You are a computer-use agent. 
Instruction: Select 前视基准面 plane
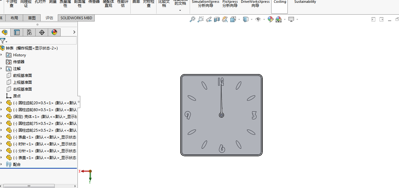coord(22,75)
